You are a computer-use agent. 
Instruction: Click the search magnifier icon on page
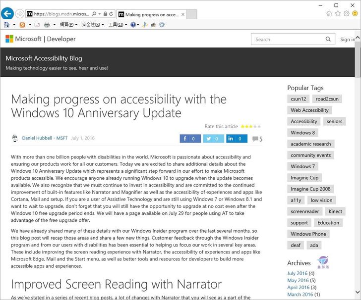(x=328, y=39)
